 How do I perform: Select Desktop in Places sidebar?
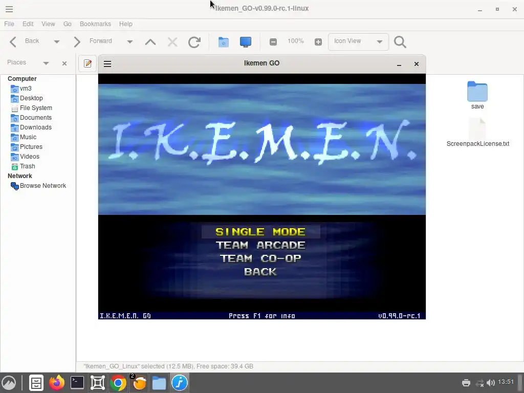tap(27, 98)
